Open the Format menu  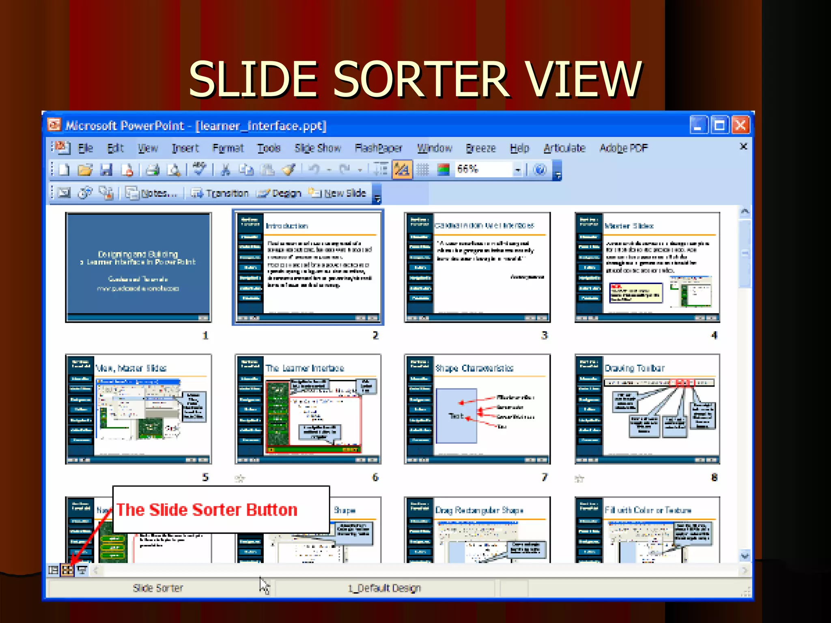coord(228,148)
